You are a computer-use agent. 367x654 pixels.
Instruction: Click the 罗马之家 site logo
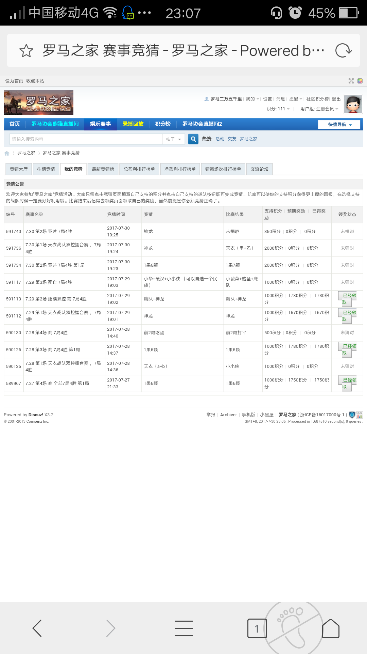38,103
